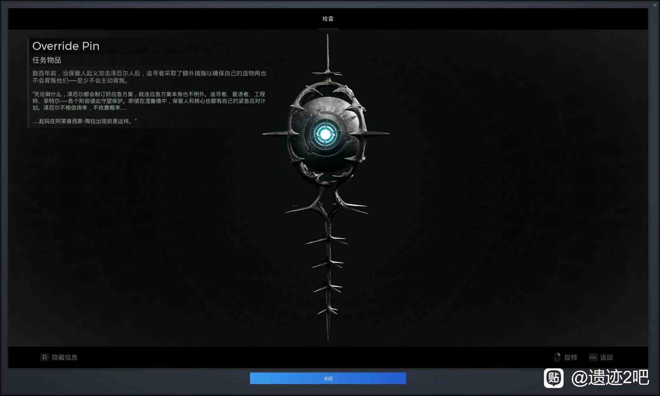Click the 隐藏信息 hide info label
This screenshot has width=660, height=396.
pos(65,357)
